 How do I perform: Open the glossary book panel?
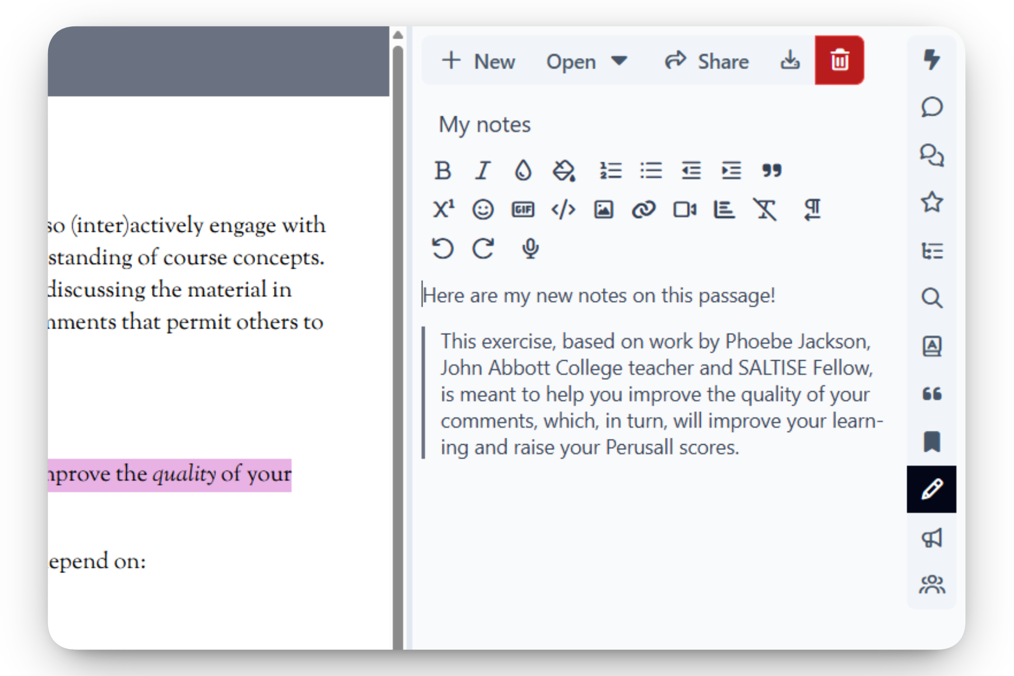pos(932,346)
